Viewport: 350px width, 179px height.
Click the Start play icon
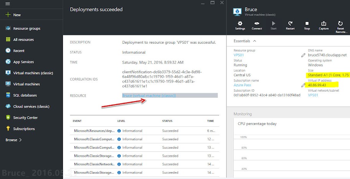(273, 23)
